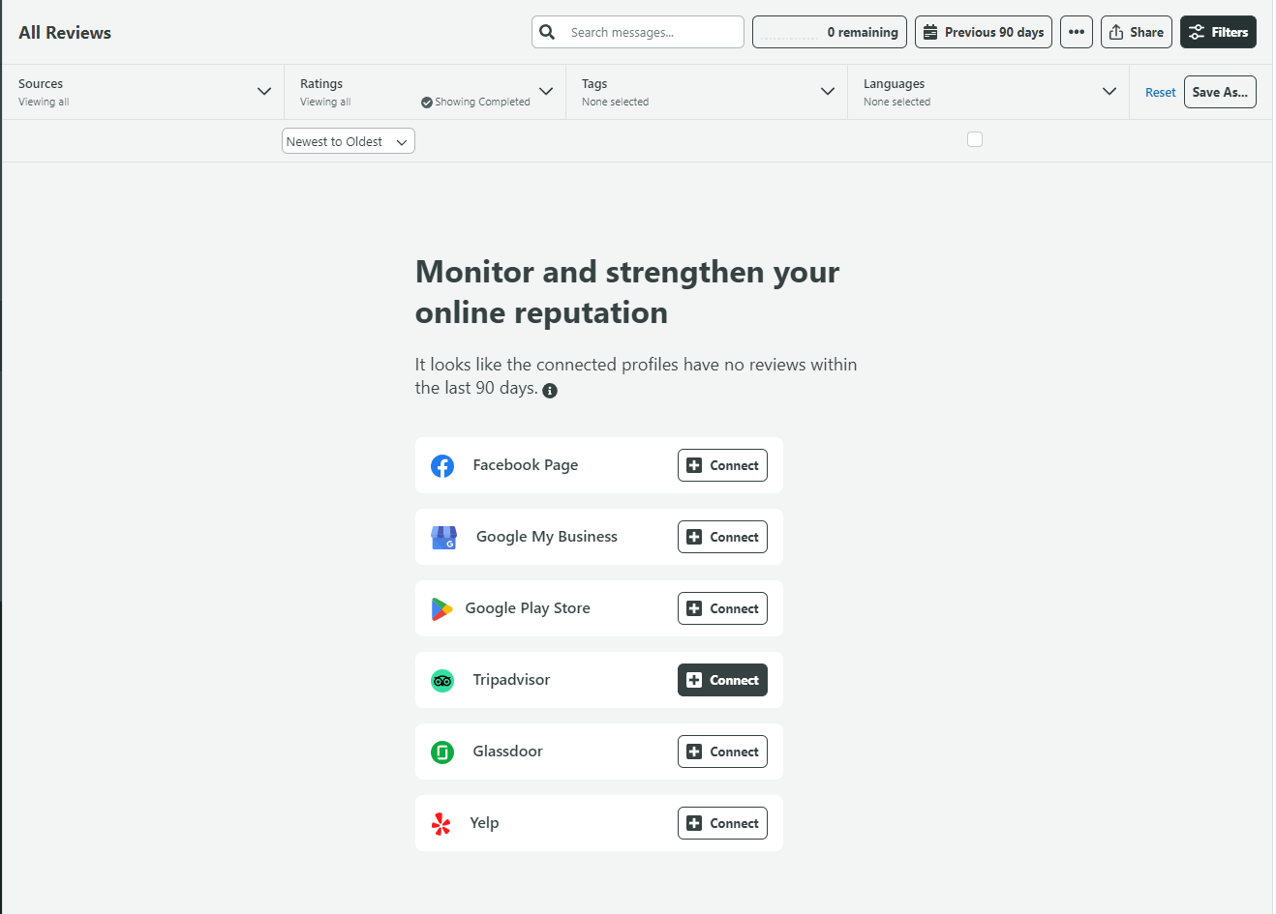This screenshot has width=1276, height=914.
Task: Open the Newest to Oldest sort dropdown
Action: coord(348,141)
